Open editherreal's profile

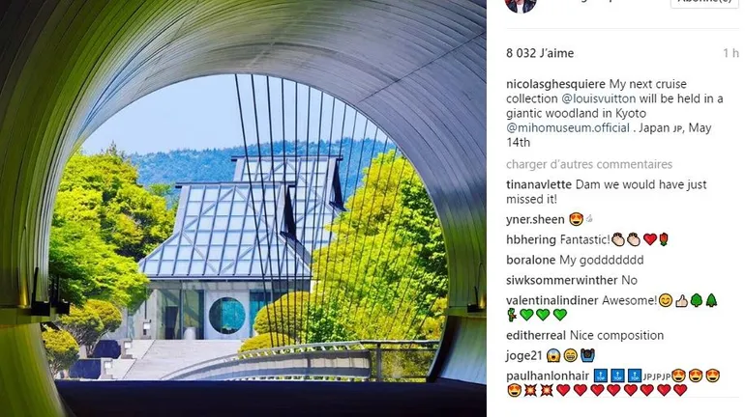(x=535, y=336)
